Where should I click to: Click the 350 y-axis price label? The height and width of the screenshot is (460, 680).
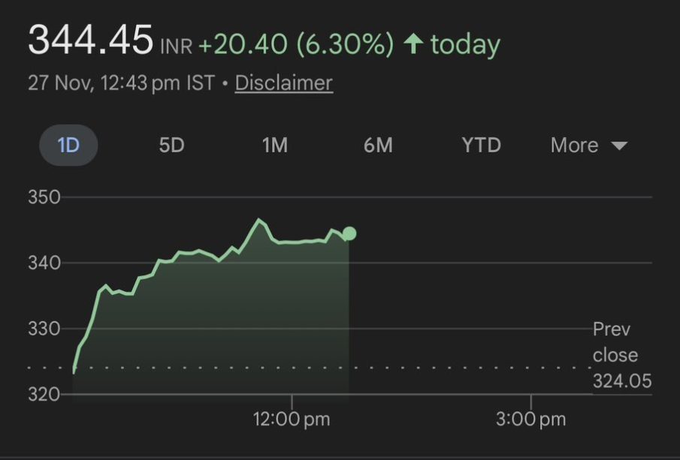pyautogui.click(x=44, y=198)
